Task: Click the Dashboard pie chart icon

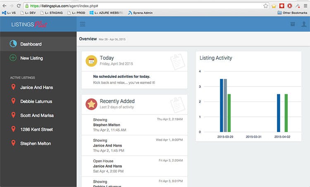Action: [13, 44]
